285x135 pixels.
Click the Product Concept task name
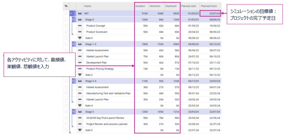(96, 25)
